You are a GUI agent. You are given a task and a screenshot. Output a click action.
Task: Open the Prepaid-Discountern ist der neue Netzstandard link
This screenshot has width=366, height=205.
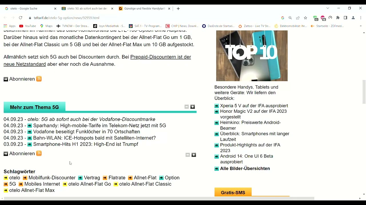pos(97,60)
